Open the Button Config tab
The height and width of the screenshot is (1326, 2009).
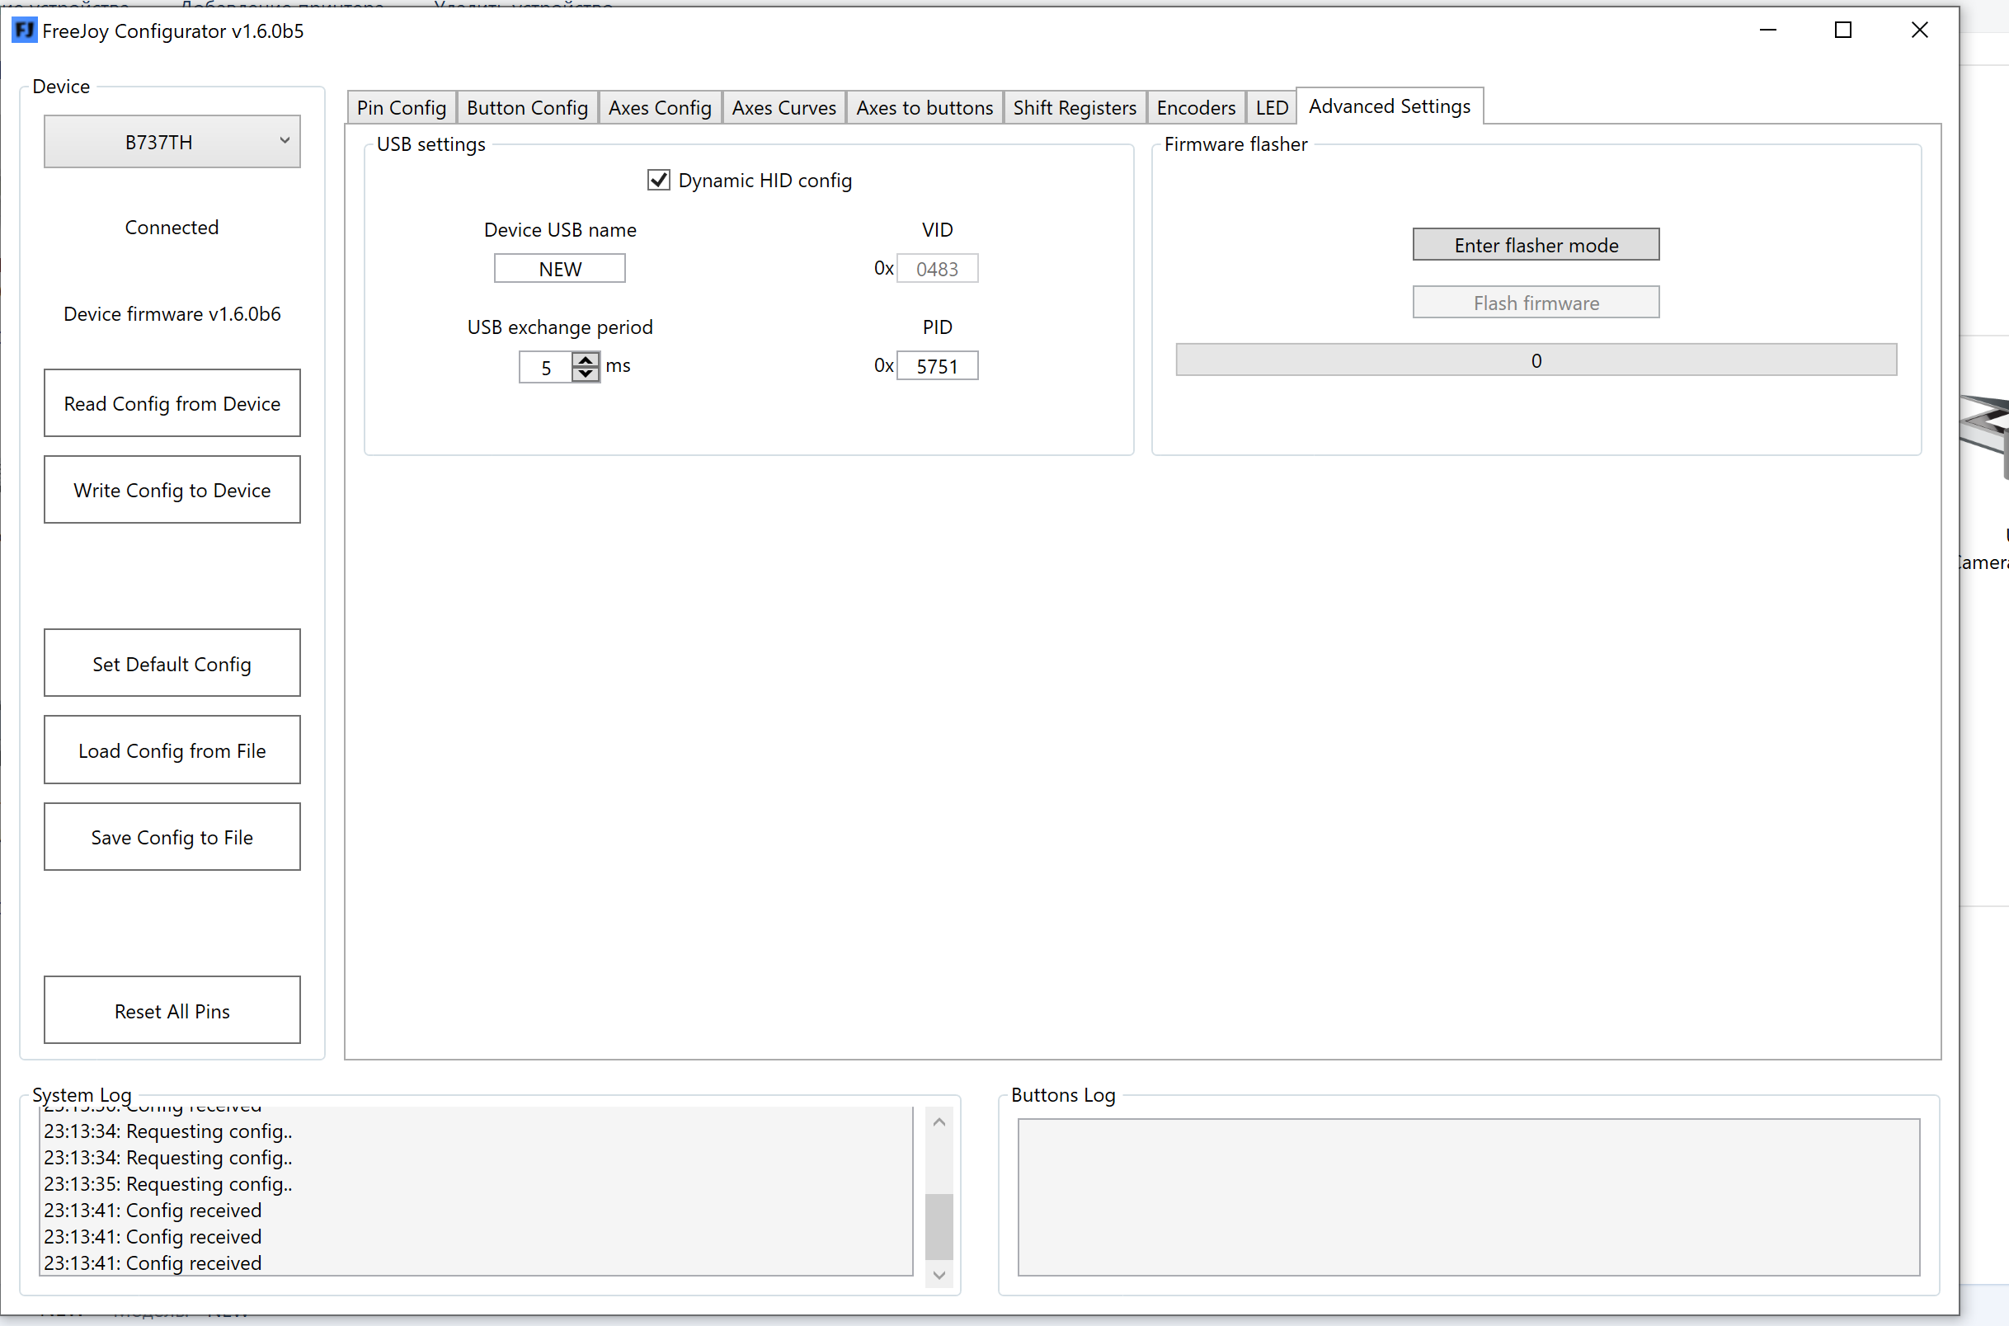click(528, 107)
